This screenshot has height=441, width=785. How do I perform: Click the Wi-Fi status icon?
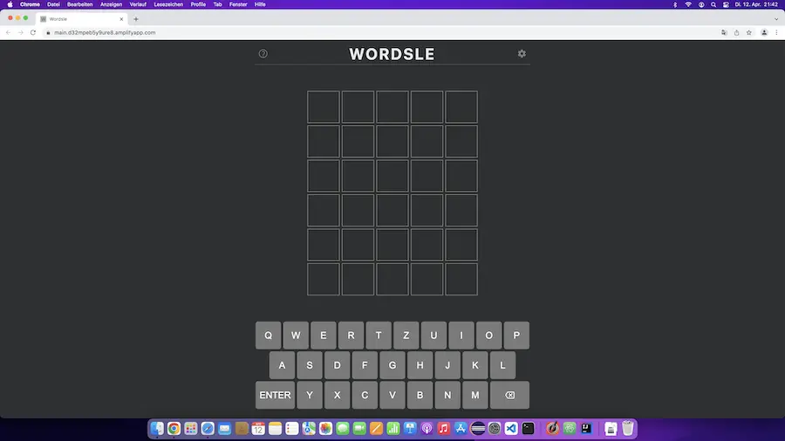point(688,4)
